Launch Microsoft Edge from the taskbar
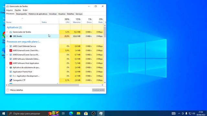The image size is (207, 116). (71, 113)
